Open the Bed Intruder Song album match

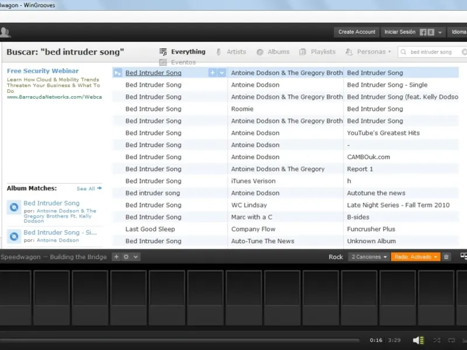coord(51,203)
